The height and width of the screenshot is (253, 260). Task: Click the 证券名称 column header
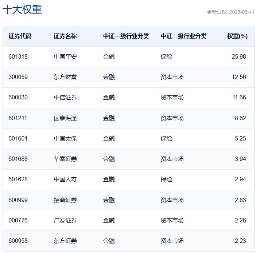click(x=65, y=36)
